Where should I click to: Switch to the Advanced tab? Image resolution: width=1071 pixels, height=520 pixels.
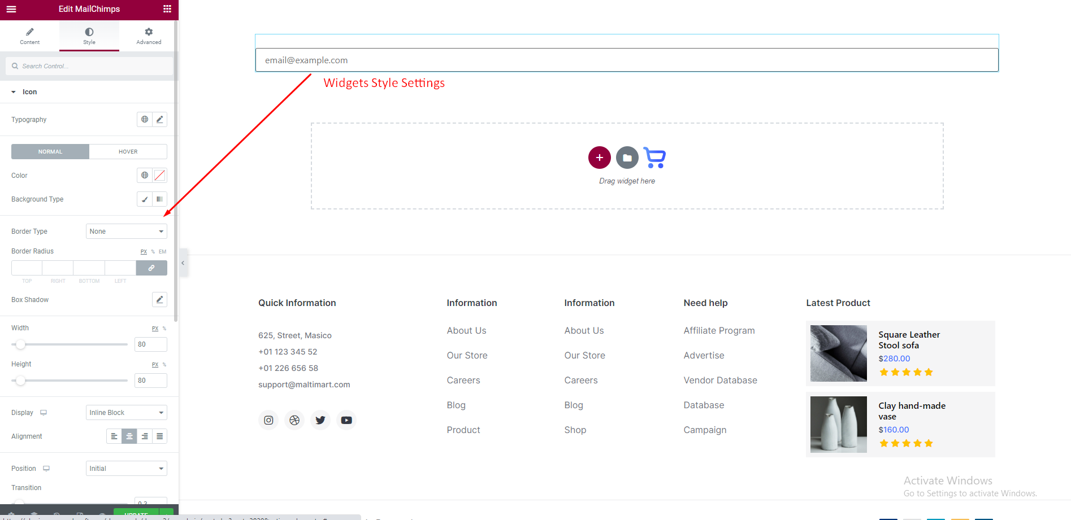149,36
